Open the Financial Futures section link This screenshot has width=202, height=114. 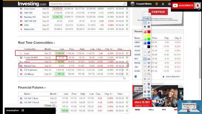(x=32, y=87)
